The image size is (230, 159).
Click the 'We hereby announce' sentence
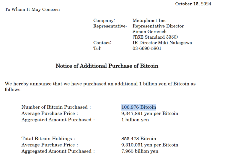[100, 84]
